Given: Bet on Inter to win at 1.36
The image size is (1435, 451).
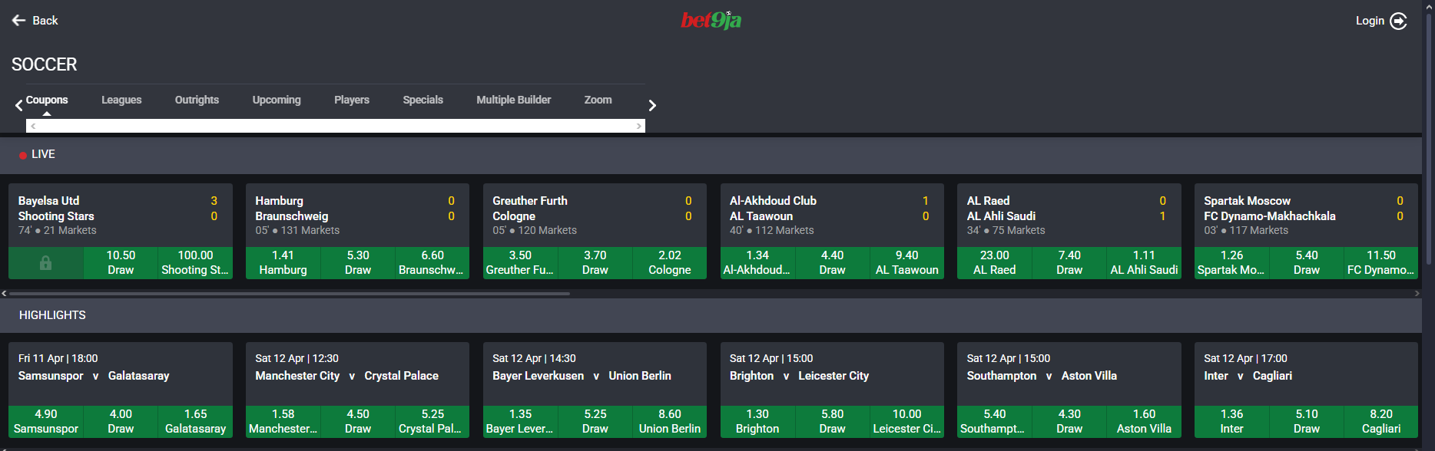Looking at the screenshot, I should pyautogui.click(x=1231, y=422).
